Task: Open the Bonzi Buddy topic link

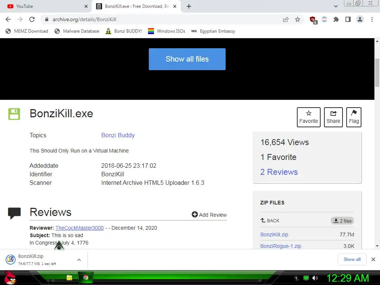Action: pos(118,135)
